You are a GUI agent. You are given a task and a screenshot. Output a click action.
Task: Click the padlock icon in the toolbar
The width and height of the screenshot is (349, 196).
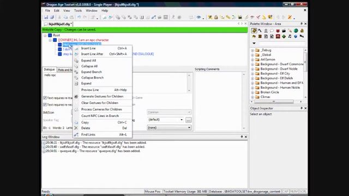pyautogui.click(x=216, y=17)
